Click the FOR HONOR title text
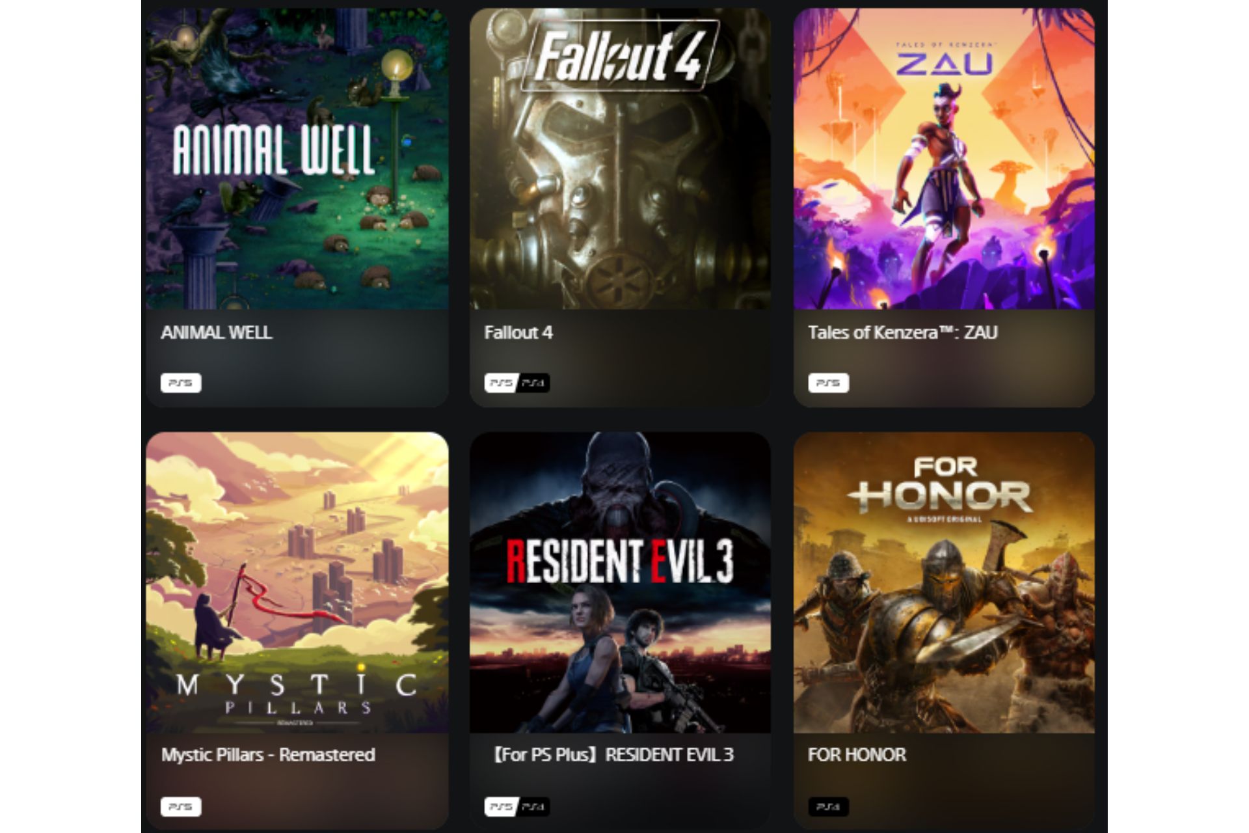The image size is (1249, 833). click(x=857, y=755)
